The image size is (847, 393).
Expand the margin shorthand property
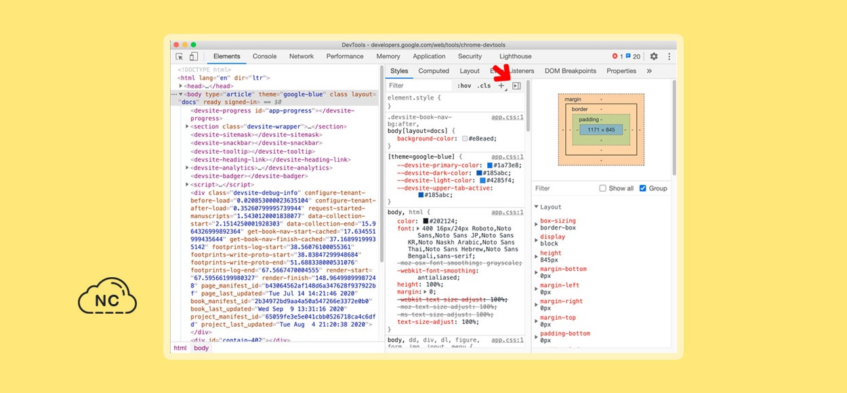[x=426, y=292]
